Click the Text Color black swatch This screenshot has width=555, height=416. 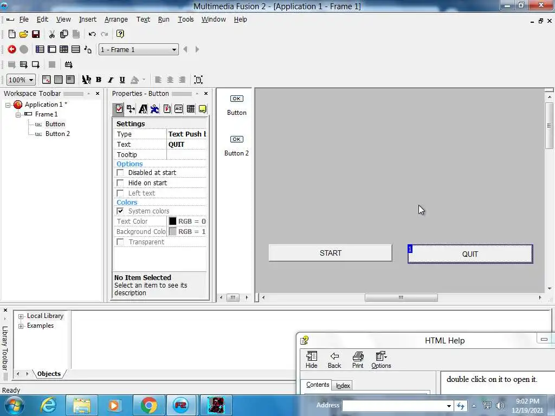coord(172,221)
